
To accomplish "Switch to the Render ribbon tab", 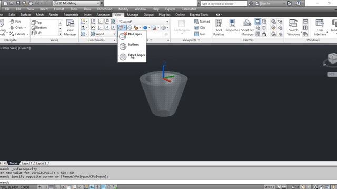I will point(54,15).
